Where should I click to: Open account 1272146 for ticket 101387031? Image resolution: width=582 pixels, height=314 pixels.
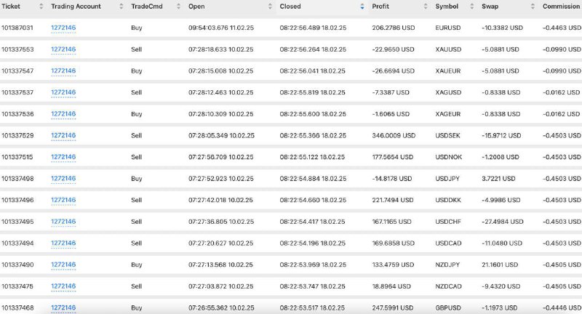click(x=63, y=28)
